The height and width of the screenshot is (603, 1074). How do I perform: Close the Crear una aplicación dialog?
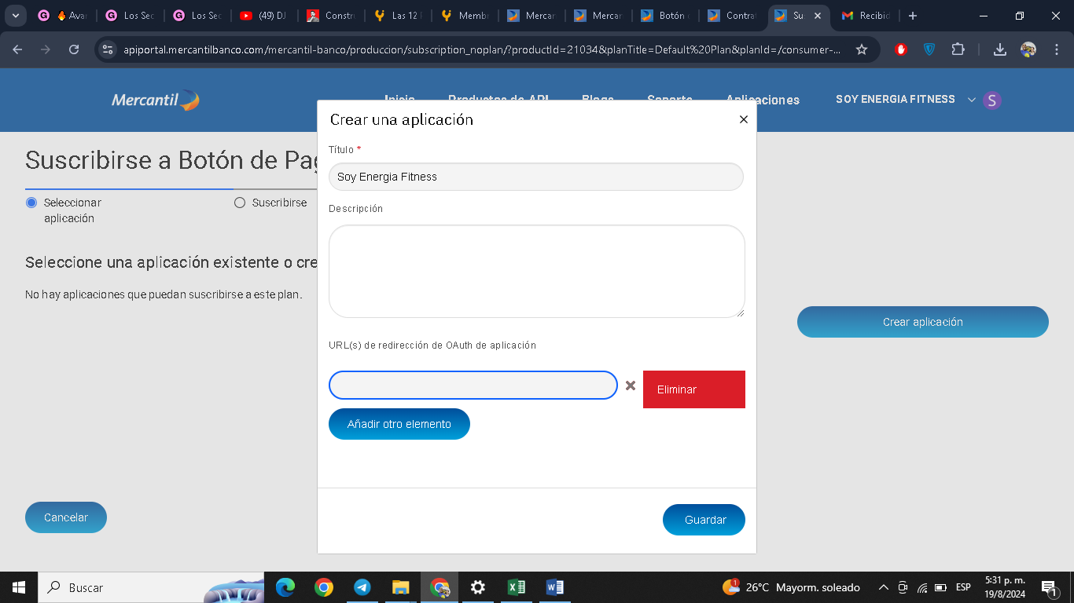click(x=743, y=119)
